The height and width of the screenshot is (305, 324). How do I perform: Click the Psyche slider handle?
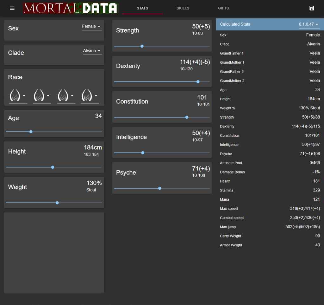point(160,188)
